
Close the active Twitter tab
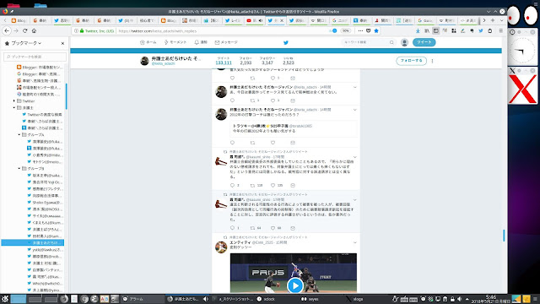282,20
